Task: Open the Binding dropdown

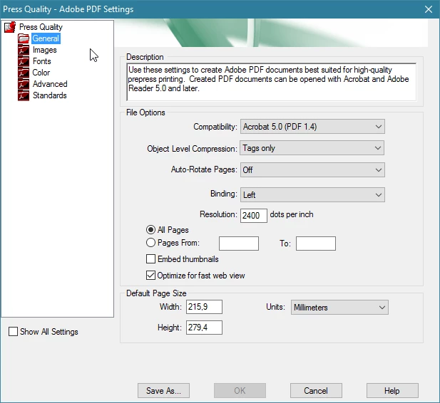Action: [312, 195]
